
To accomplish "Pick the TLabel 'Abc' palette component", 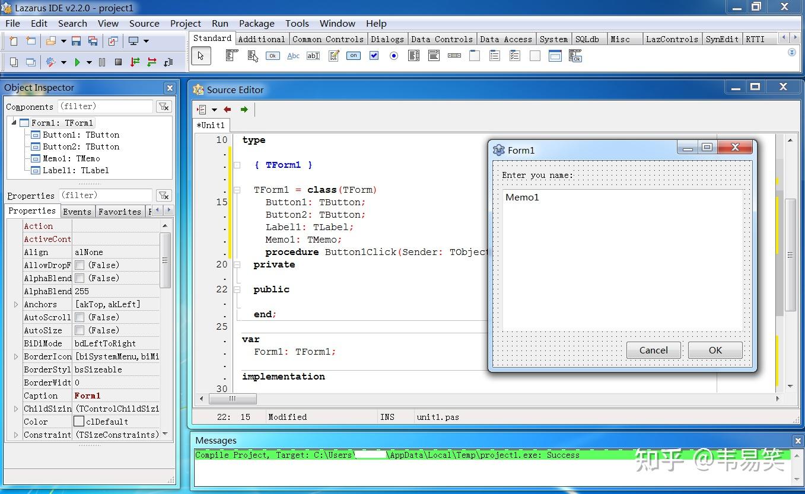I will (x=293, y=56).
